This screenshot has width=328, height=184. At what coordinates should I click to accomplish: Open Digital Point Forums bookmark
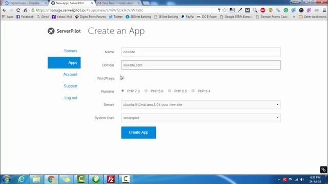[90, 17]
